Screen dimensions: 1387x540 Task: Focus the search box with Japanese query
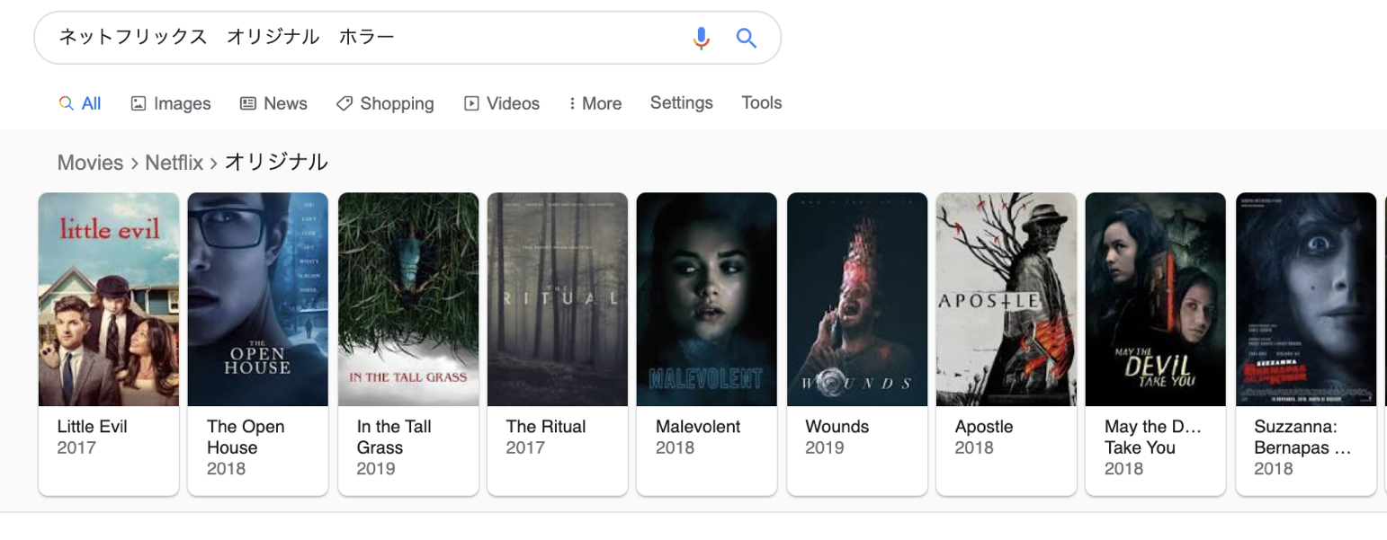(407, 38)
